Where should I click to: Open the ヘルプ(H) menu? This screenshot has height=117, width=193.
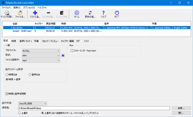[x=42, y=7]
